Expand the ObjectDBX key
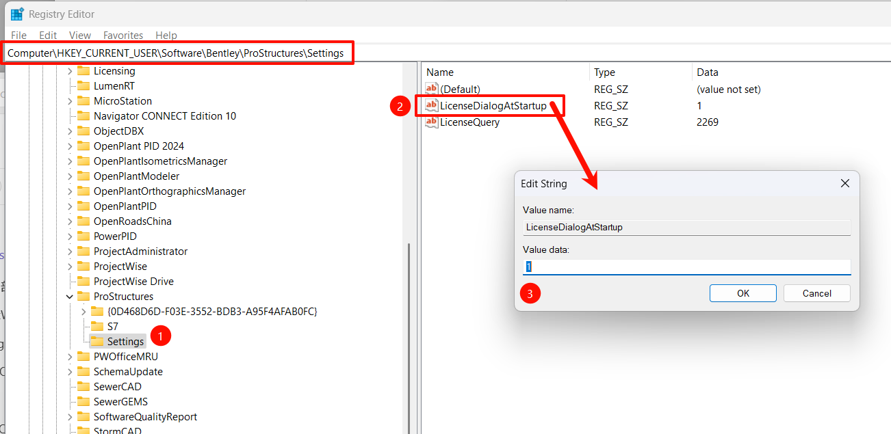Viewport: 891px width, 434px height. (70, 131)
